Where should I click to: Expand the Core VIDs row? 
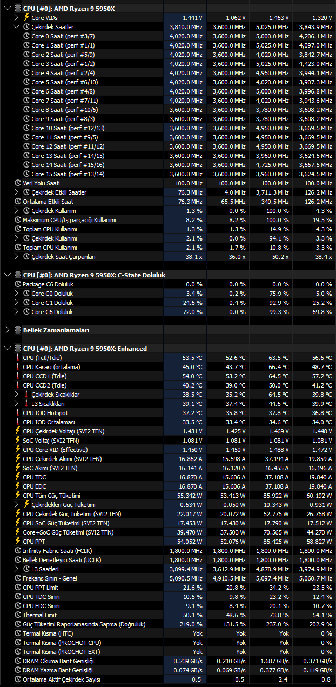[17, 18]
